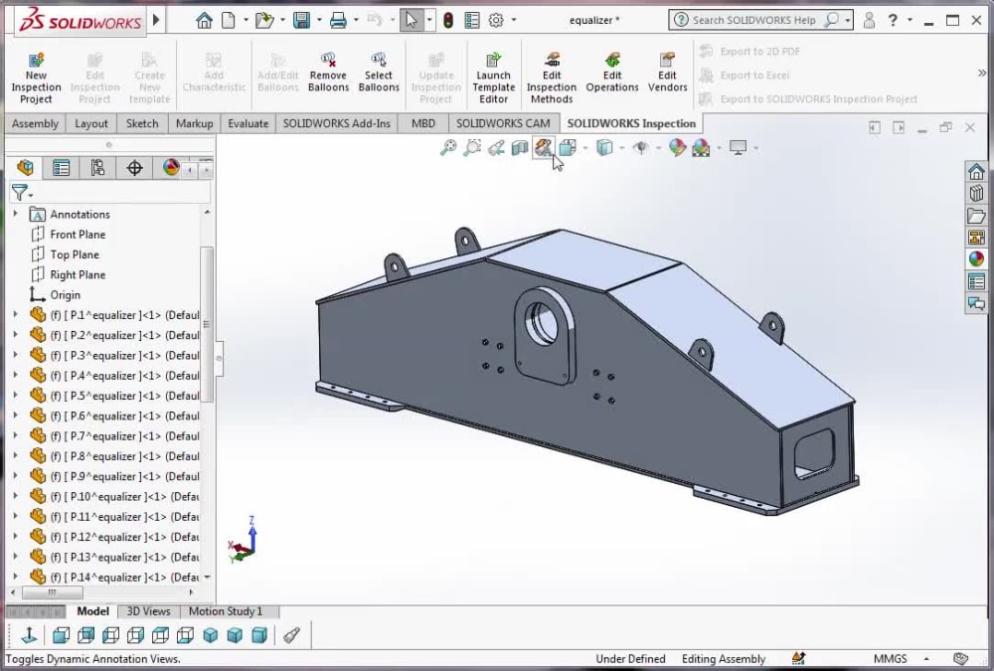The image size is (994, 671).
Task: Click the measure tape icon in bottom toolbar
Action: (291, 635)
